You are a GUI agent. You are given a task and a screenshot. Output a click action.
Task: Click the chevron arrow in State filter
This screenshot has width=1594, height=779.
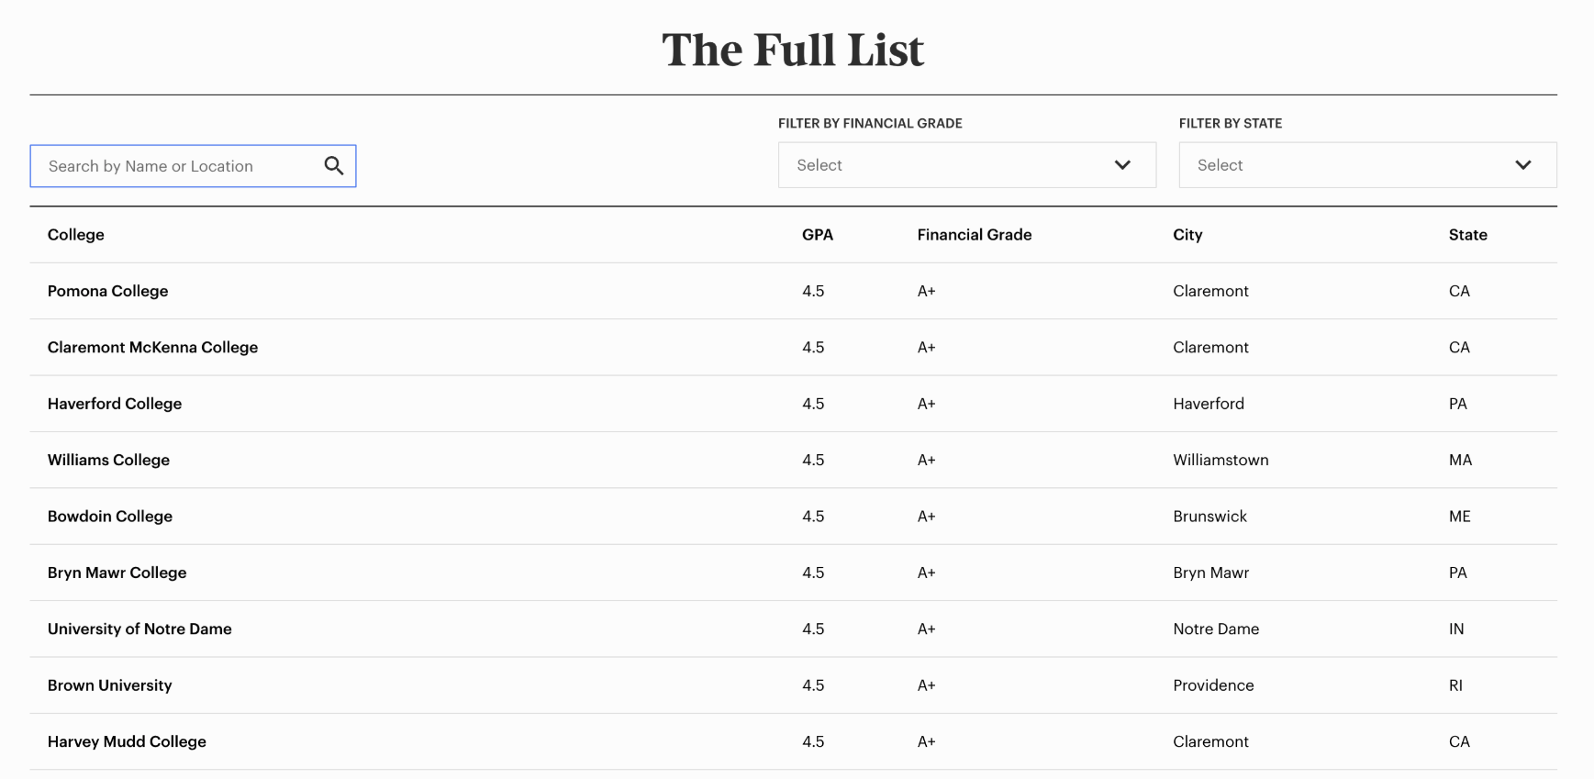[1523, 165]
